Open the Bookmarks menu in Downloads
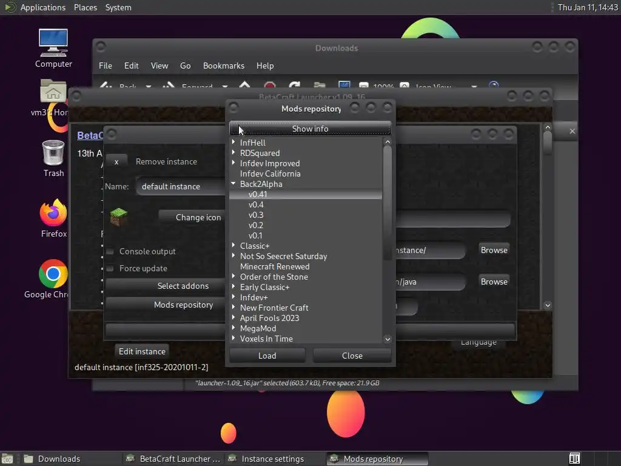Viewport: 621px width, 466px height. click(224, 66)
